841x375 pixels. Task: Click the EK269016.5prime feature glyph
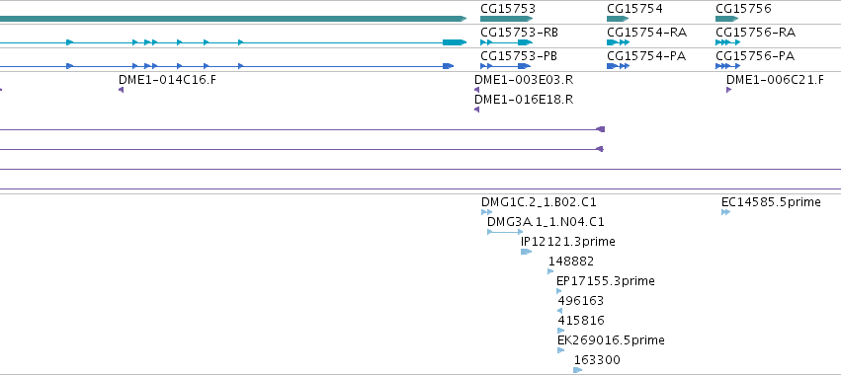pyautogui.click(x=561, y=350)
